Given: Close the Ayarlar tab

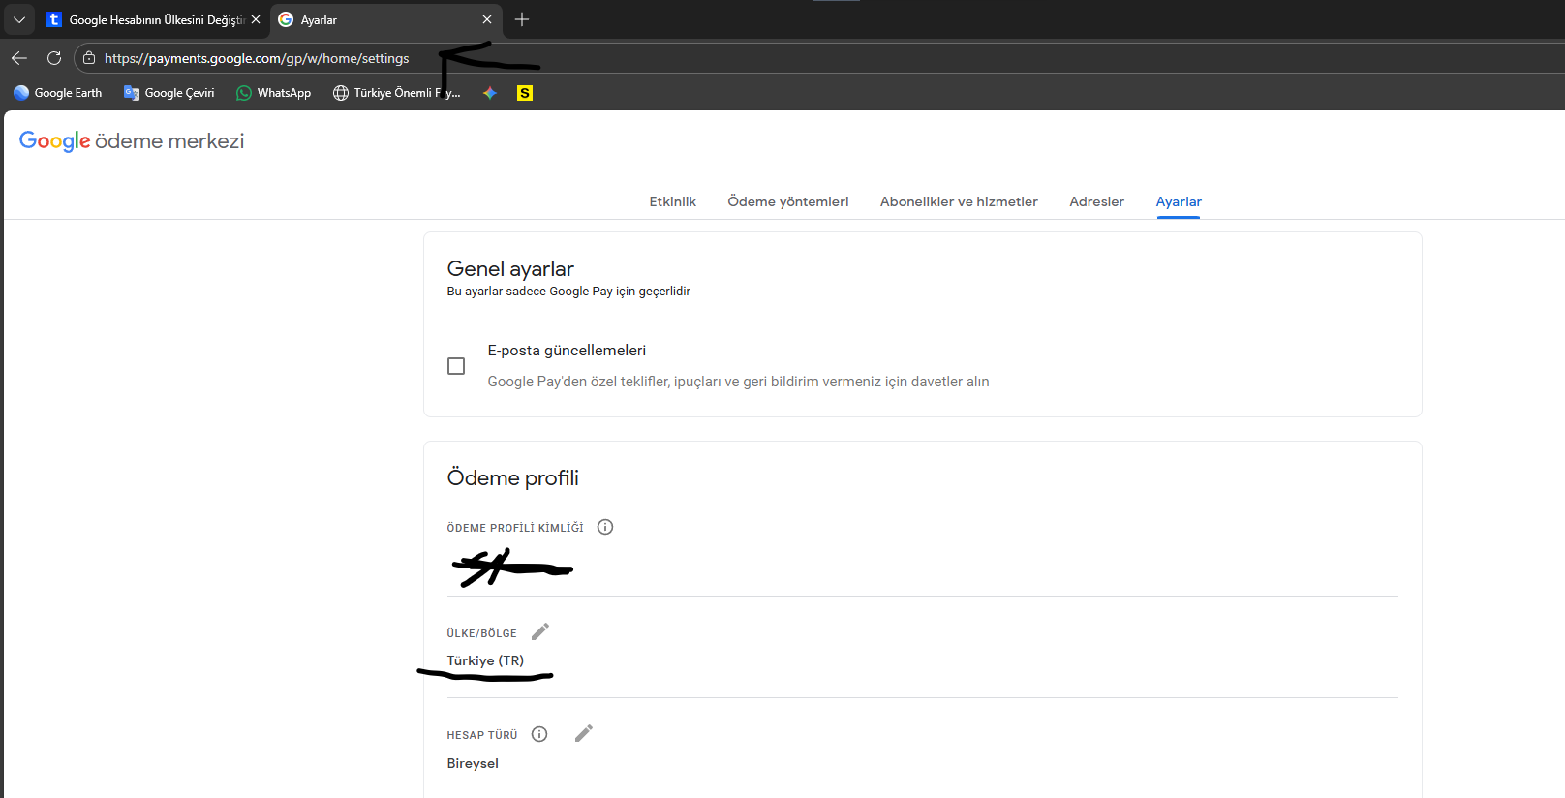Looking at the screenshot, I should tap(487, 19).
